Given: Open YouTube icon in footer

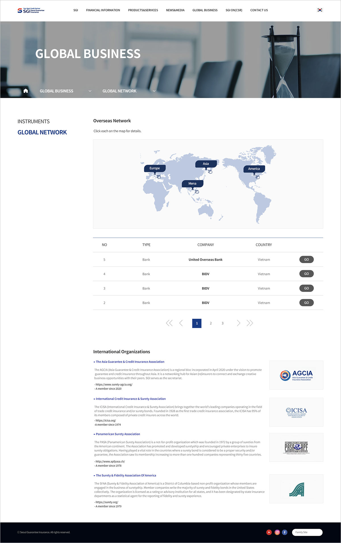Looking at the screenshot, I should coord(269,532).
